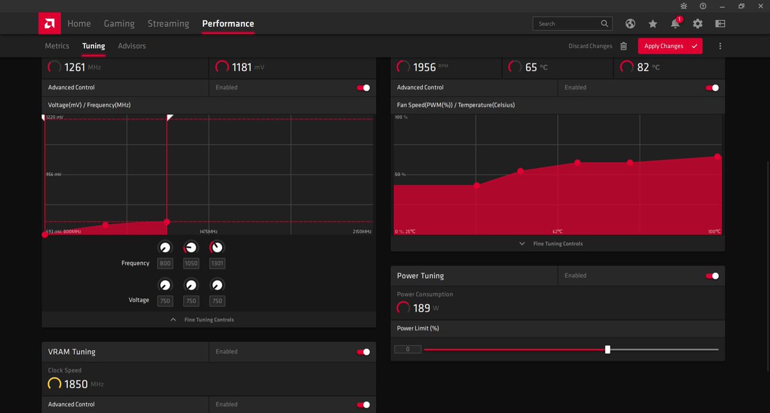Select the Tuning sub-tab
Screen dimensions: 770x413
click(x=94, y=46)
